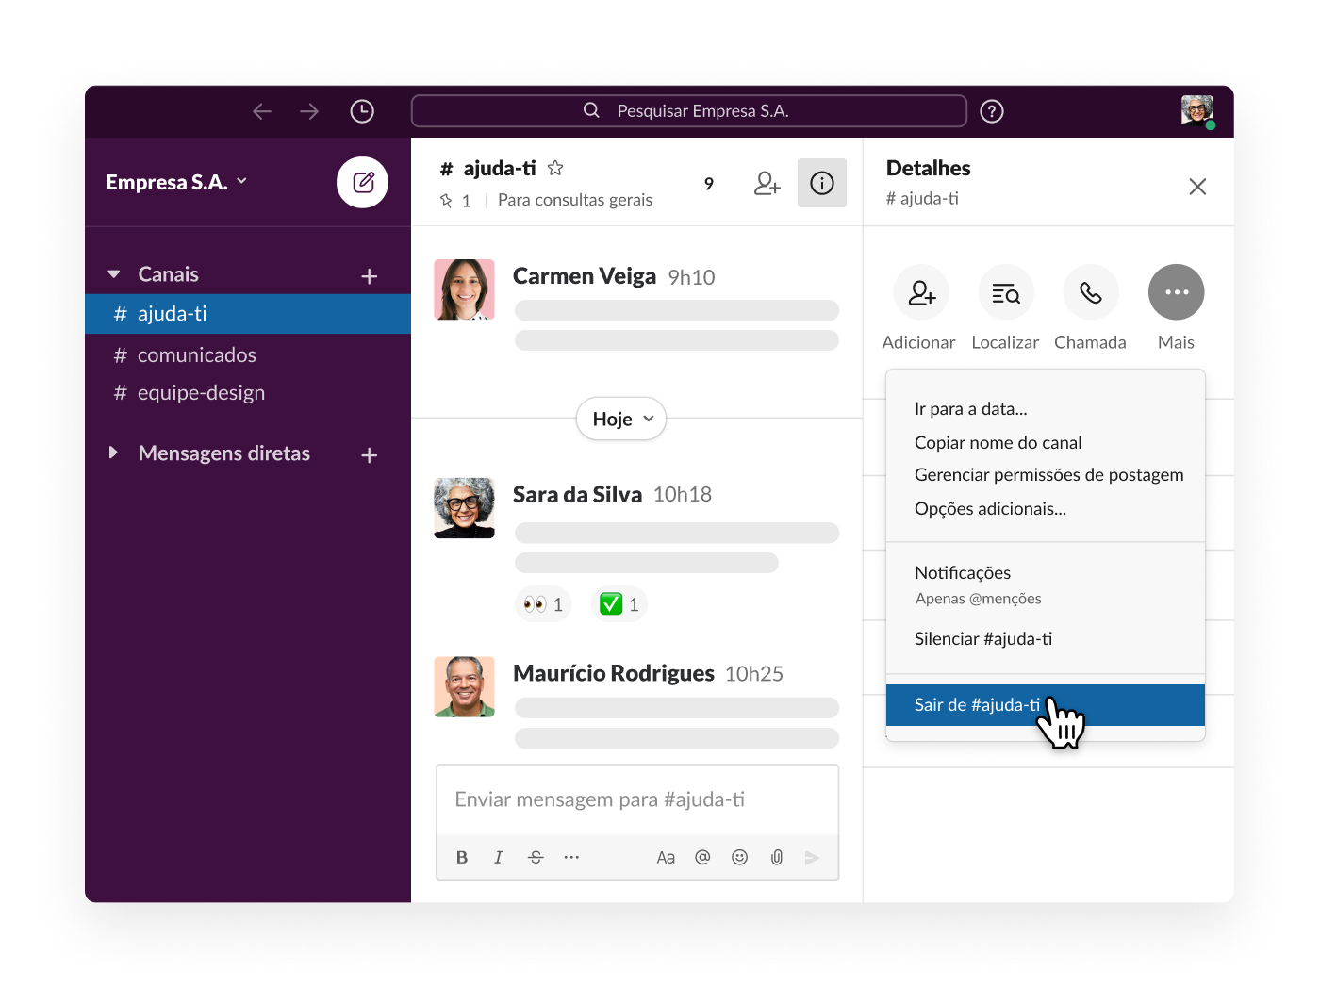
Task: Click the Sara da Silva sender name
Action: [577, 494]
